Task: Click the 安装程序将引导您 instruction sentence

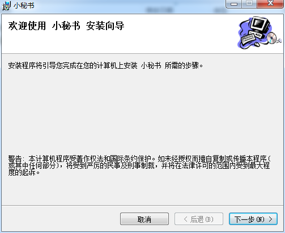Action: (x=105, y=65)
